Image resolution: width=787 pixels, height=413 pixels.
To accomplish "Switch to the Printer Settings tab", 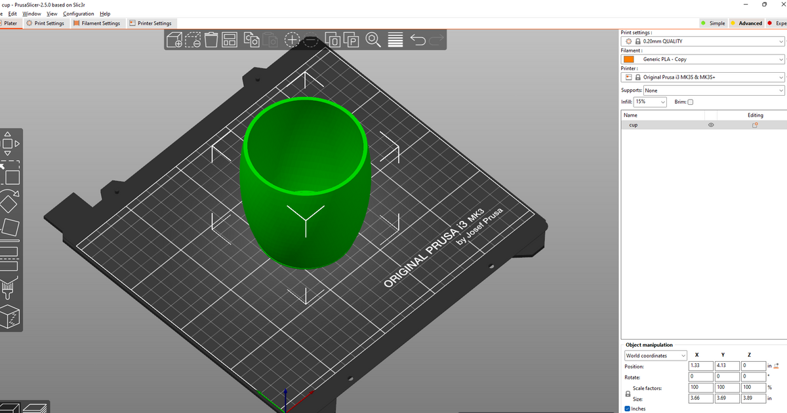I will tap(151, 22).
